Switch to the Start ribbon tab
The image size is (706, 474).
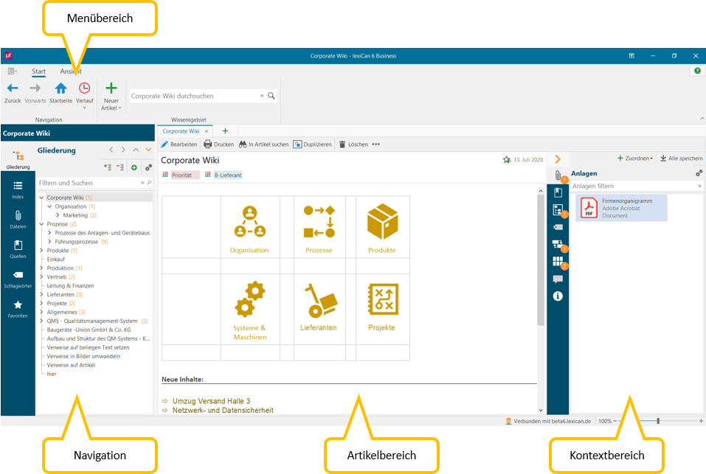38,71
